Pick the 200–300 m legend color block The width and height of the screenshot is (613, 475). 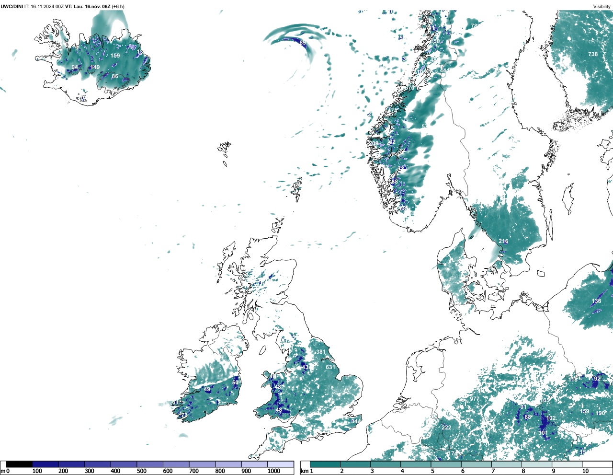pos(71,464)
